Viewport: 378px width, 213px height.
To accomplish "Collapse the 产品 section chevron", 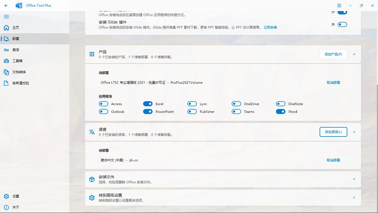I will point(354,54).
